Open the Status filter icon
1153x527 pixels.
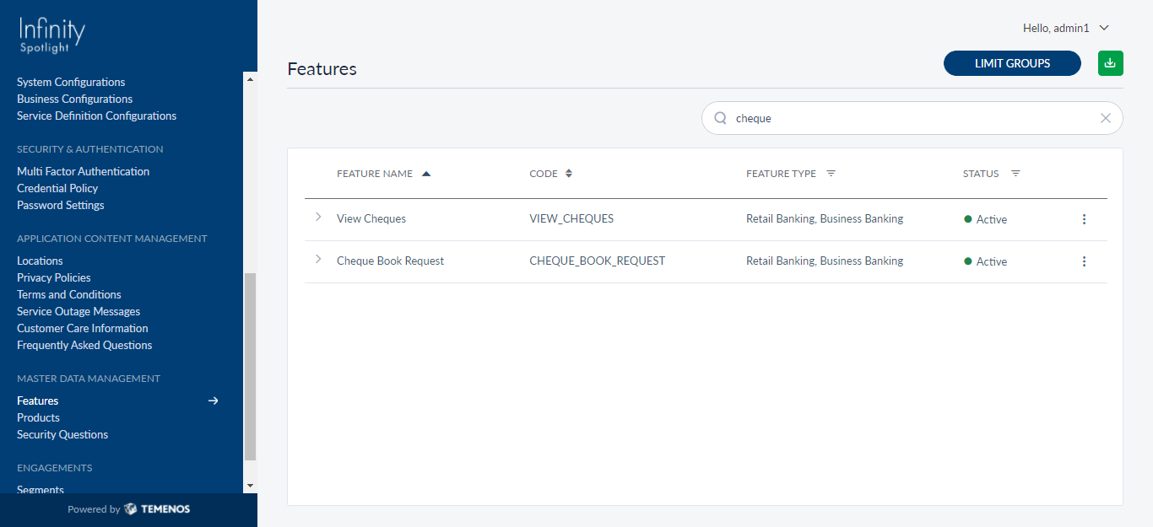[x=1015, y=174]
